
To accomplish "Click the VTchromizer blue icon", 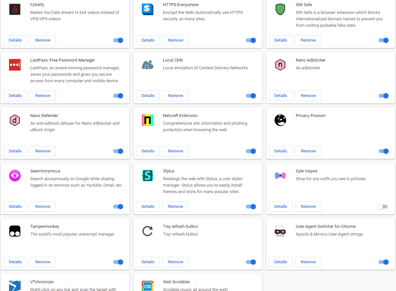I will point(15,286).
